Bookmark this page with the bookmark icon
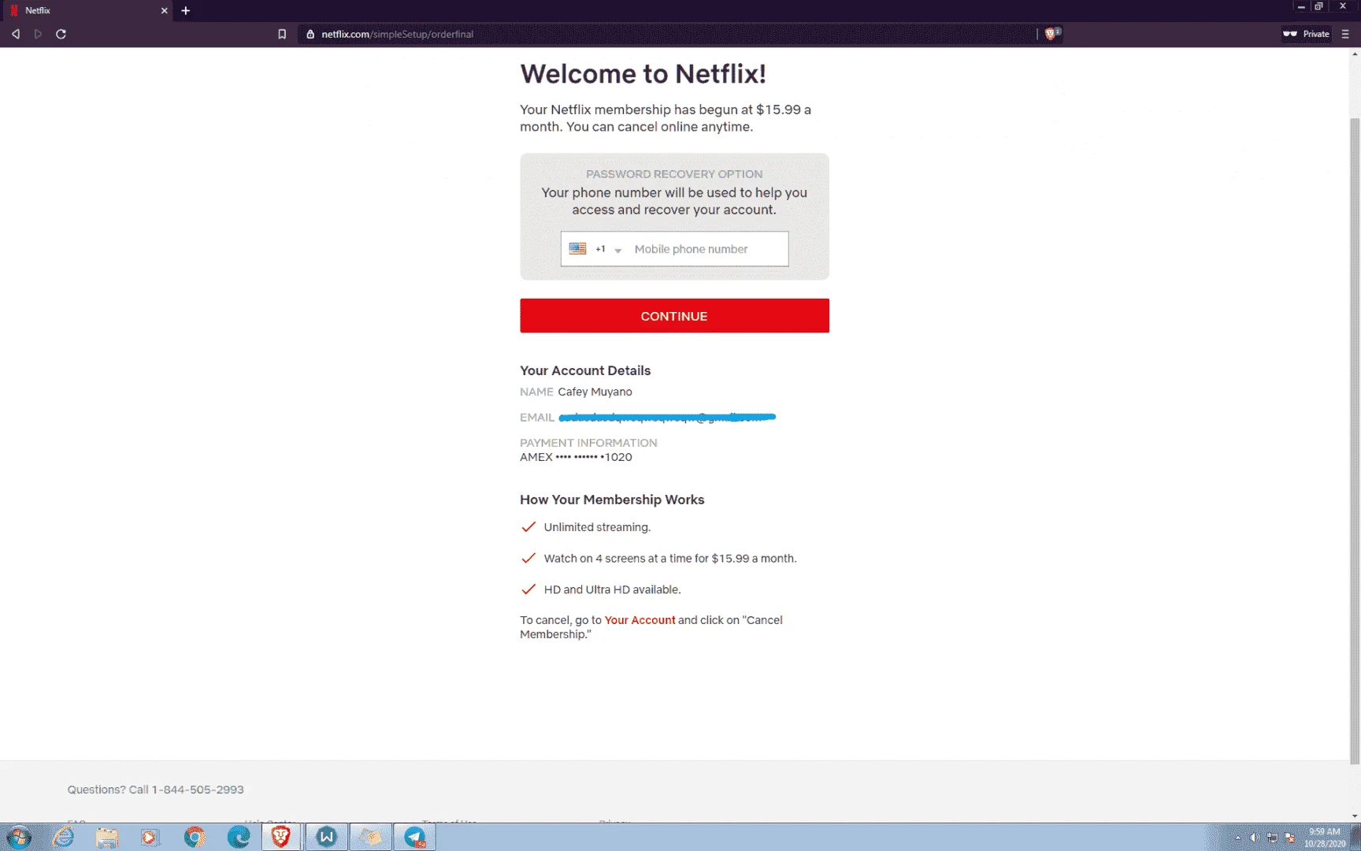 282,34
